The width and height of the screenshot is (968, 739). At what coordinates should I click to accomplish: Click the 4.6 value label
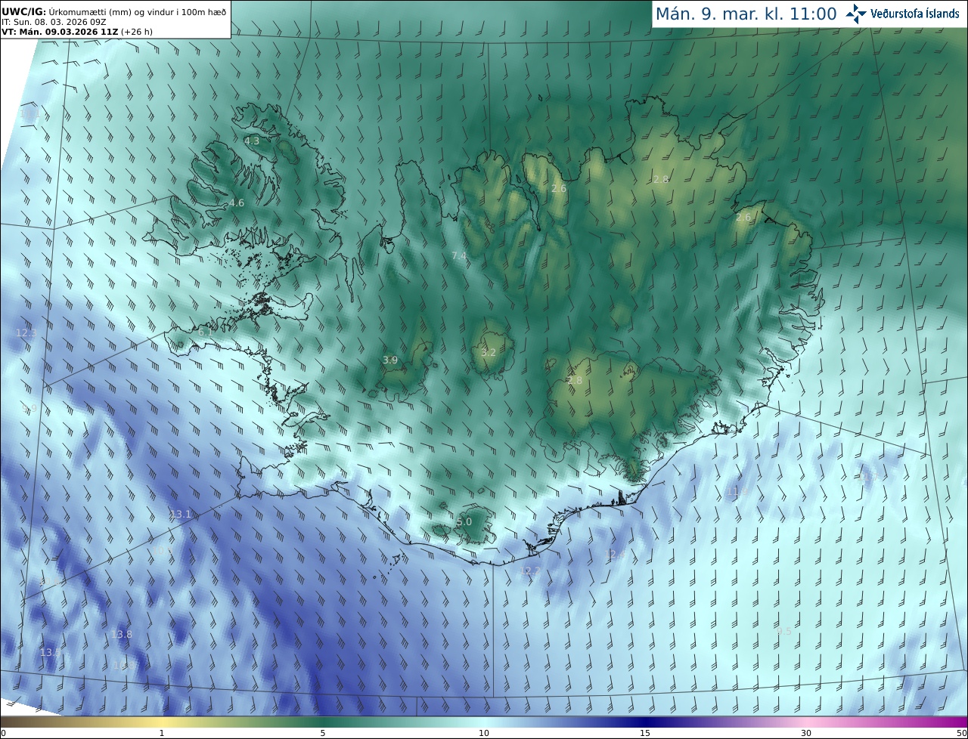(237, 203)
